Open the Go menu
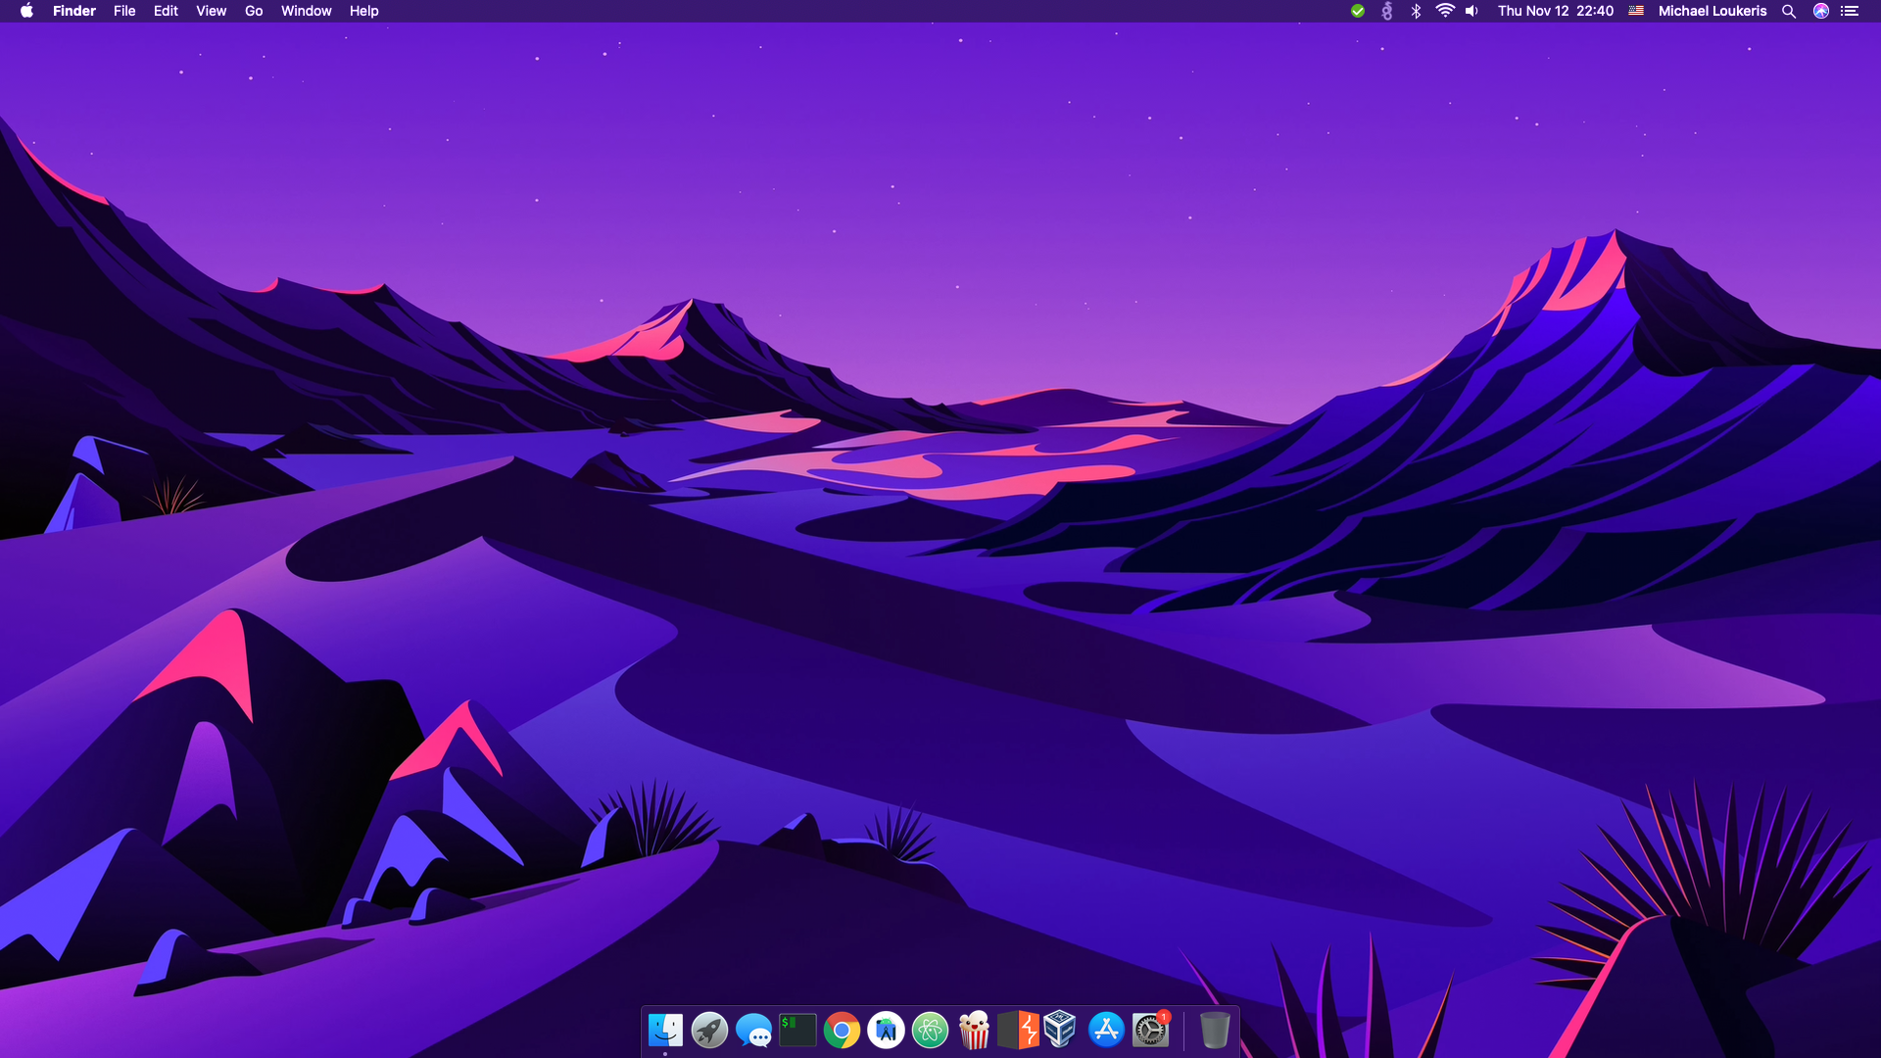This screenshot has height=1058, width=1881. 254,11
